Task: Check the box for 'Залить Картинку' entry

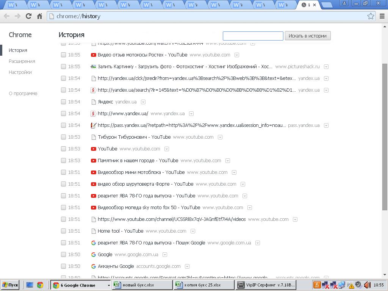Action: point(63,67)
